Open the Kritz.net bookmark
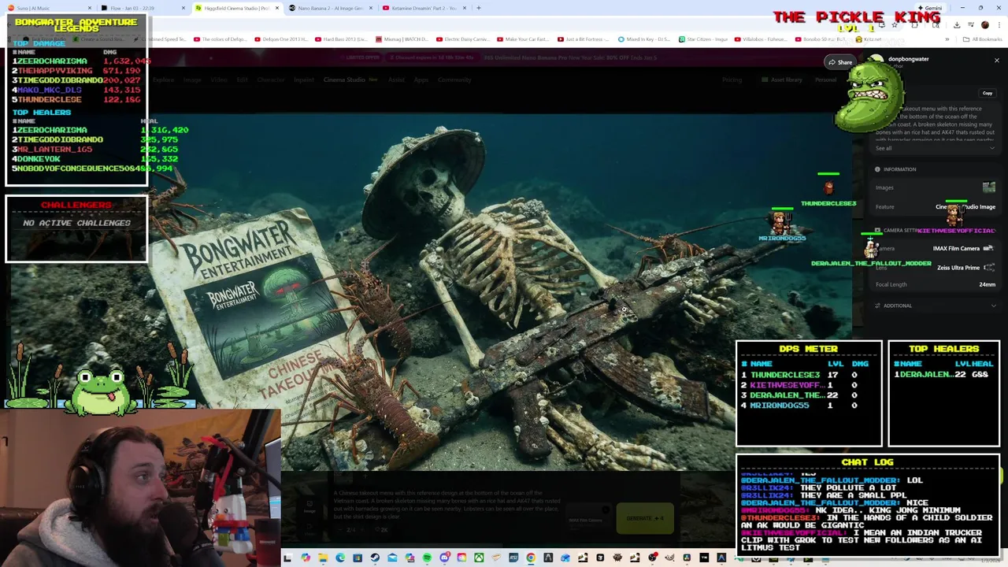 click(869, 39)
